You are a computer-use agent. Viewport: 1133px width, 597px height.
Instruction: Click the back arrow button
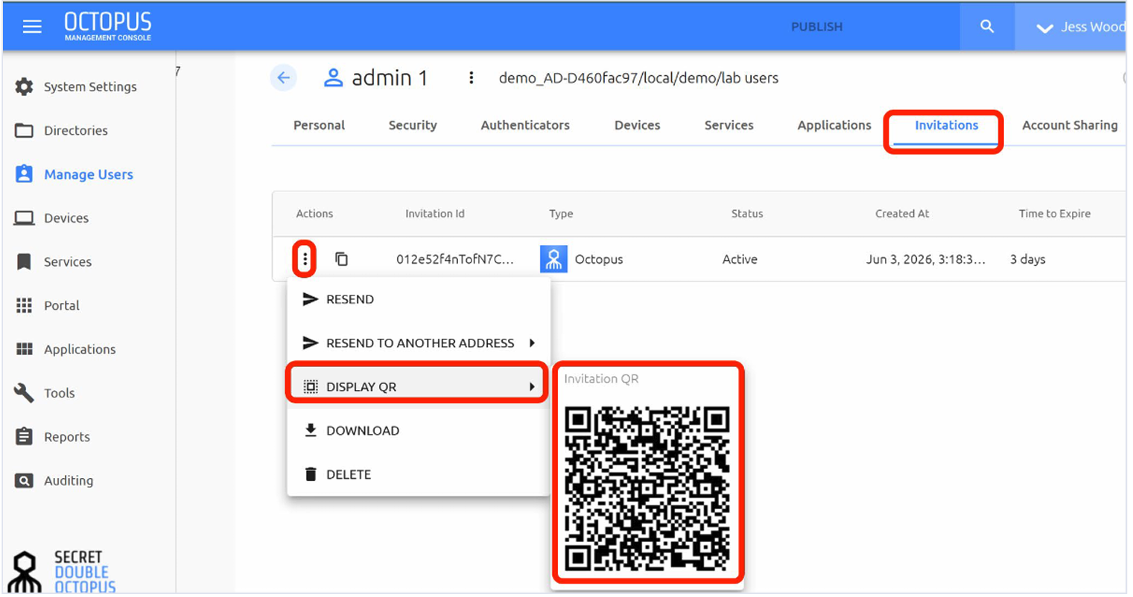[x=283, y=77]
